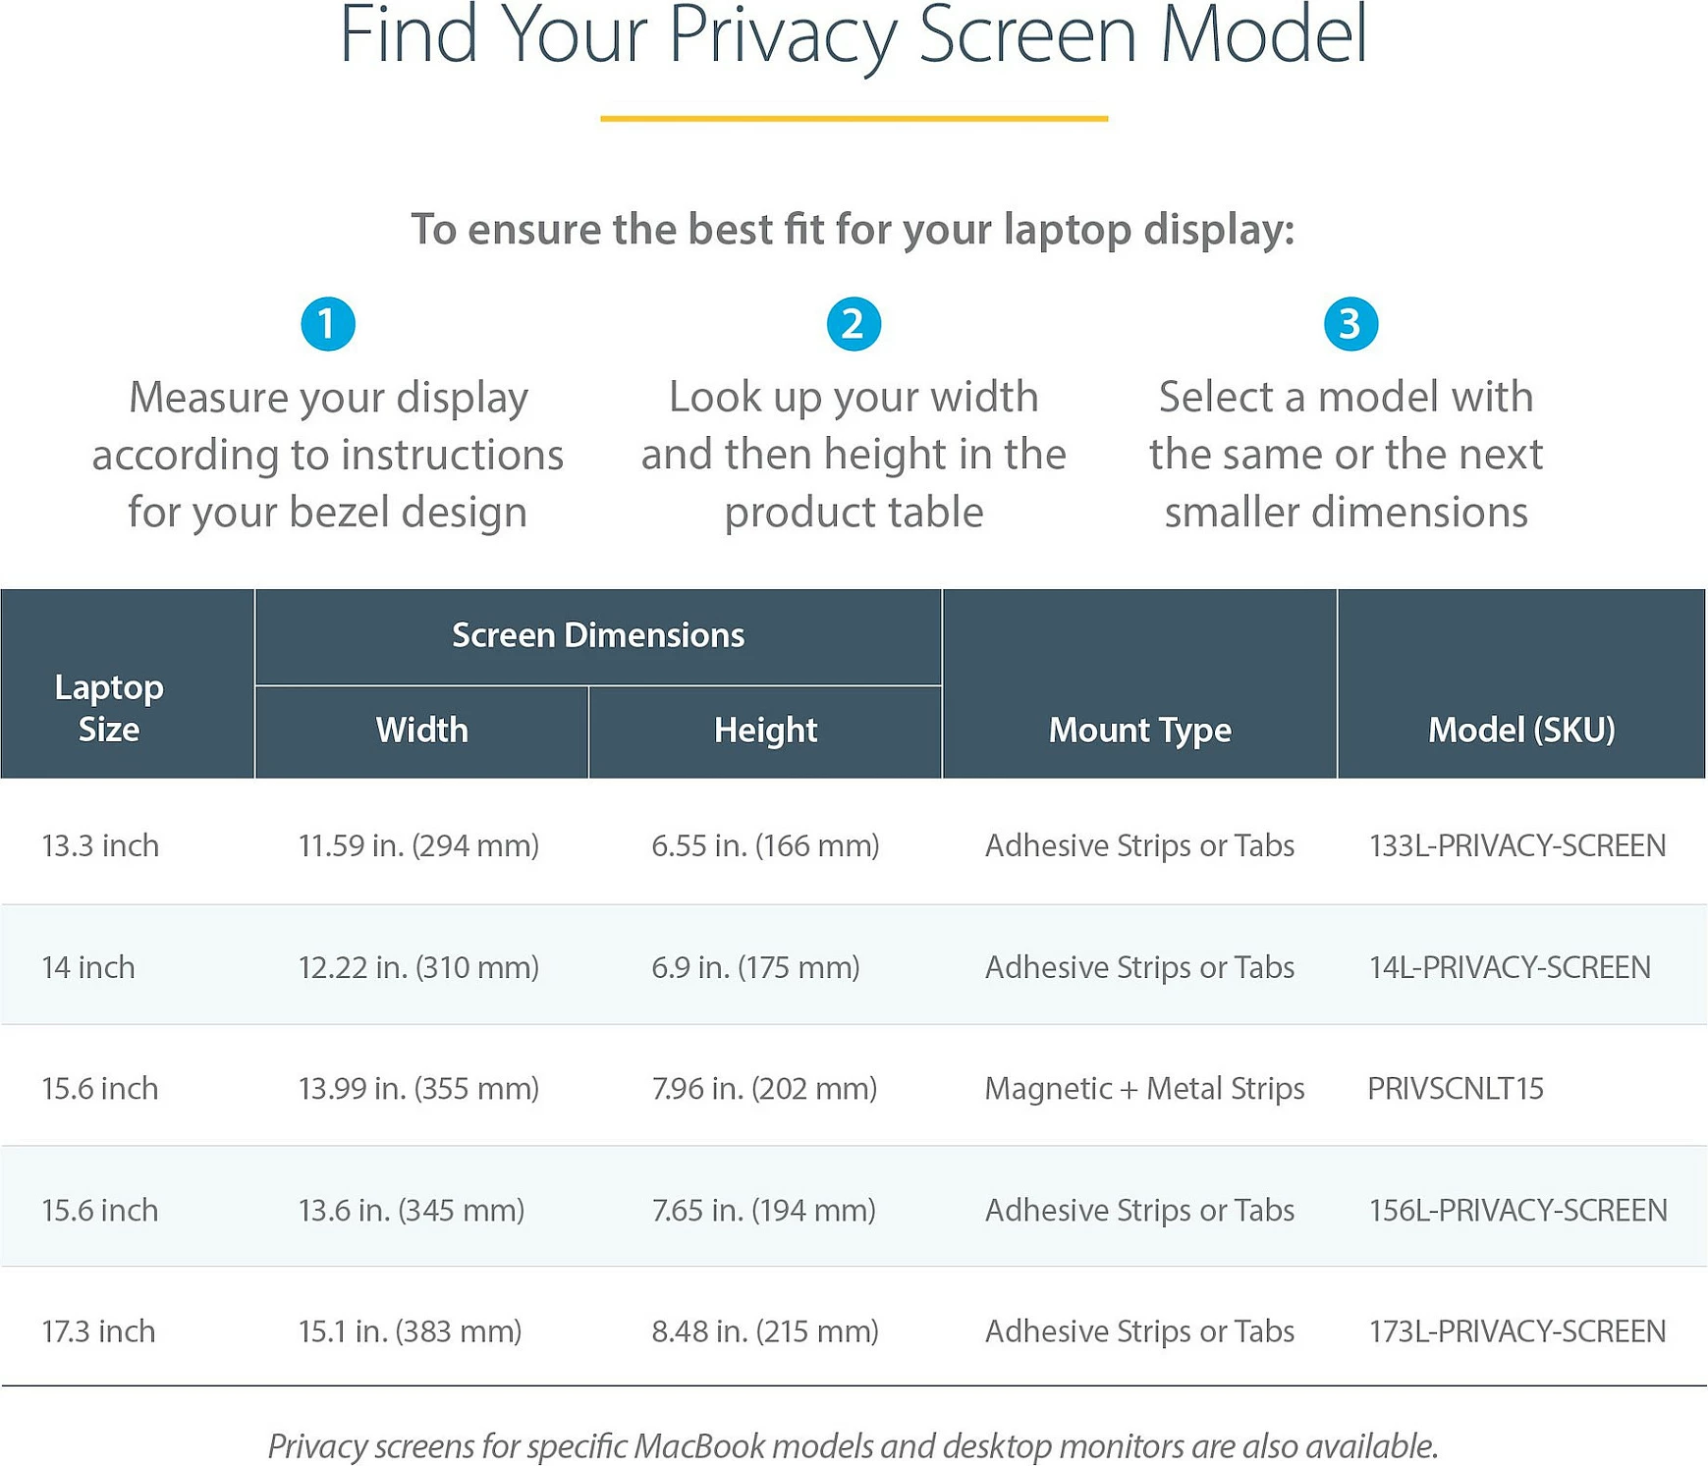This screenshot has height=1466, width=1708.
Task: Click the MacBook models availability footnote
Action: (854, 1445)
